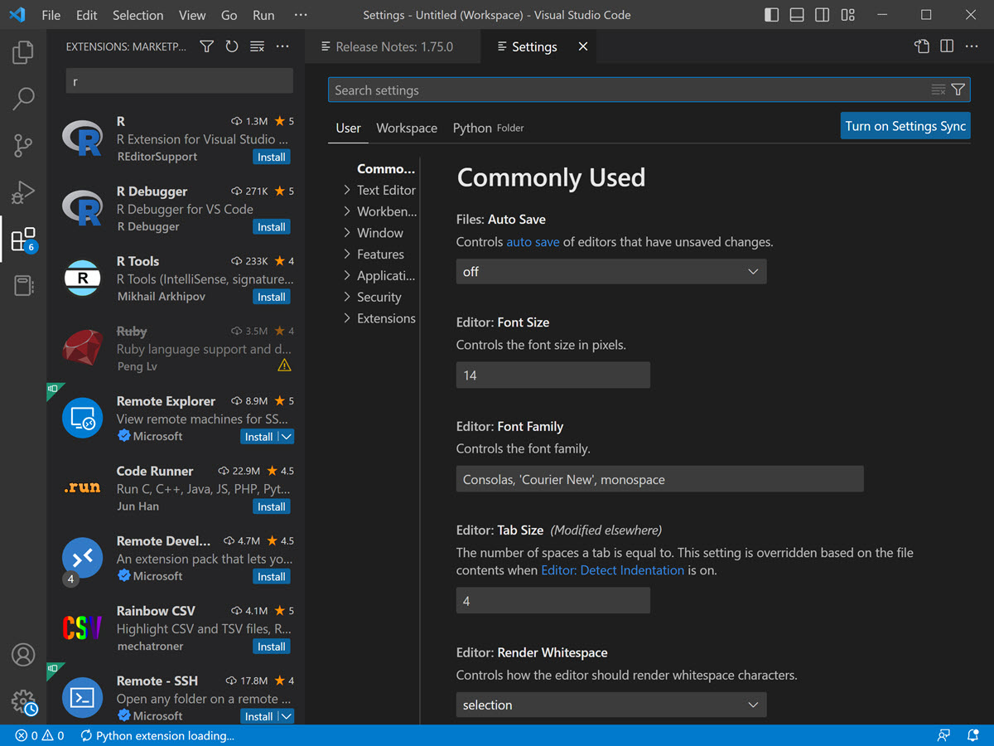994x746 pixels.
Task: Open Settings (JSON) from the editor toolbar
Action: point(922,46)
